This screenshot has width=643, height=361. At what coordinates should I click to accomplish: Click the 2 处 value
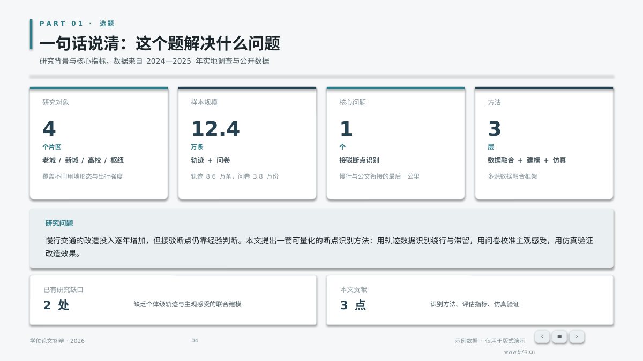coord(56,305)
